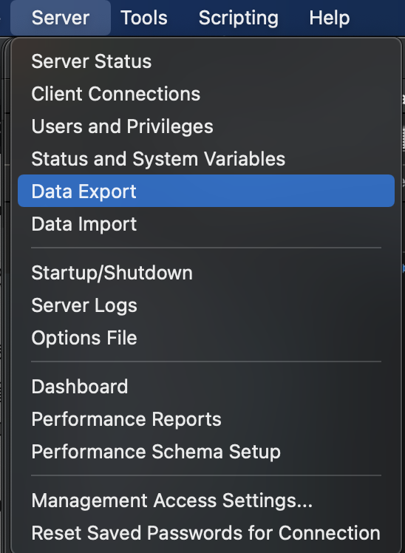The image size is (405, 553).
Task: Click the highlighted Data Export item
Action: click(206, 191)
